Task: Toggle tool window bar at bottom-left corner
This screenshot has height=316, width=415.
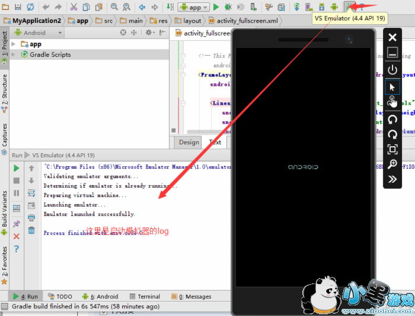Action: pyautogui.click(x=4, y=307)
